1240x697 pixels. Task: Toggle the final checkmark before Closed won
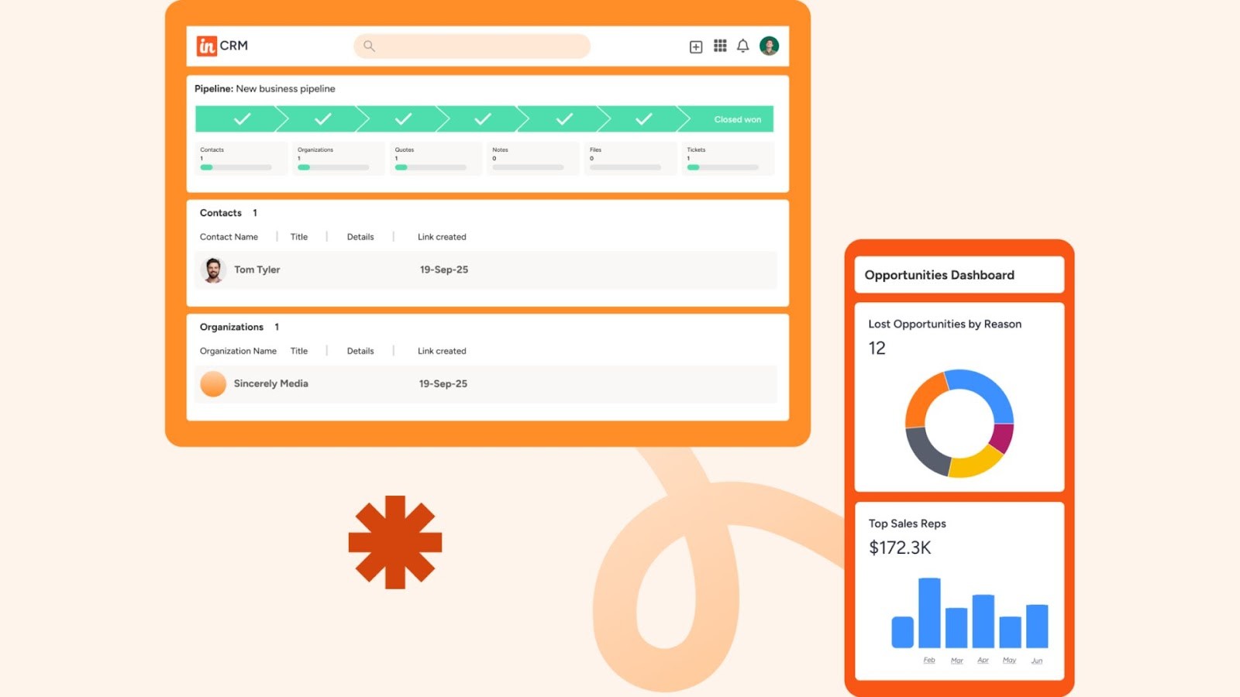pyautogui.click(x=642, y=118)
